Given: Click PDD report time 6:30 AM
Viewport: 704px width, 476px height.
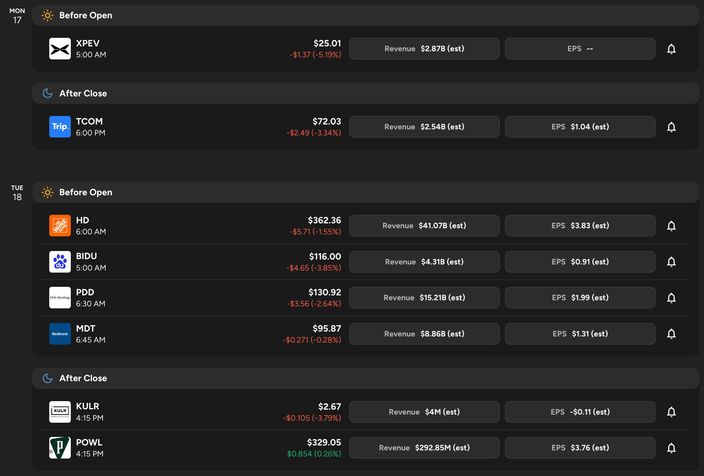Looking at the screenshot, I should point(91,304).
